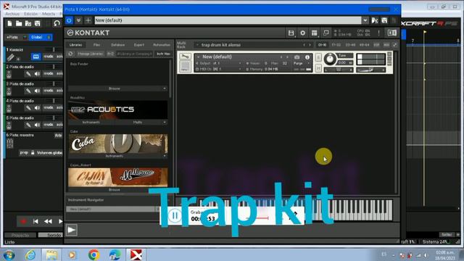Click the VIR2 Acoustics library banner
This screenshot has height=261, width=464.
(x=117, y=109)
